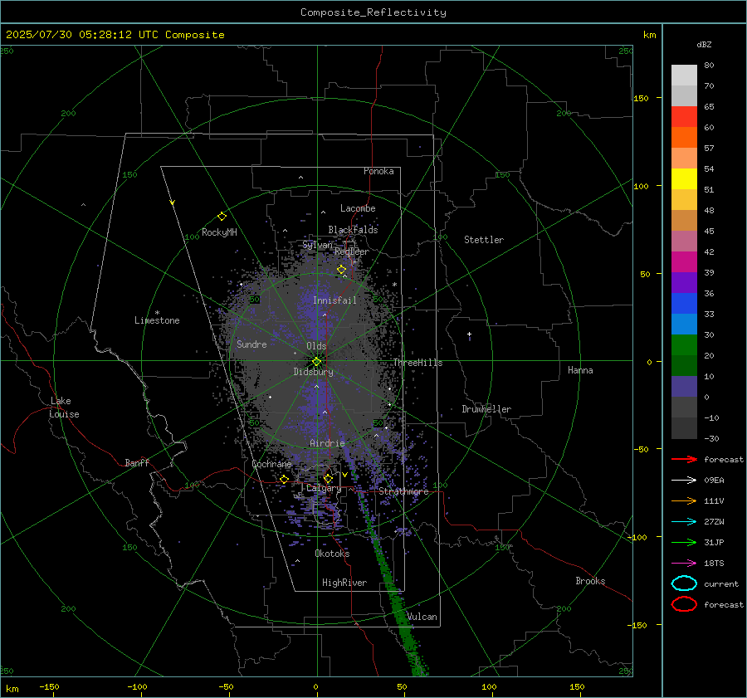Select the magenta 42–39 dBZ swatch

coord(684,262)
